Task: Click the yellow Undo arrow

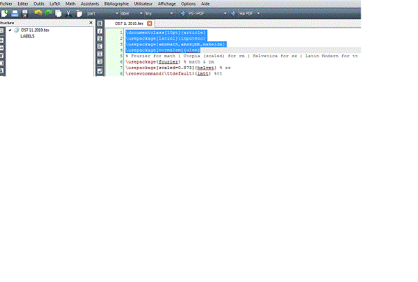Action: [x=38, y=13]
